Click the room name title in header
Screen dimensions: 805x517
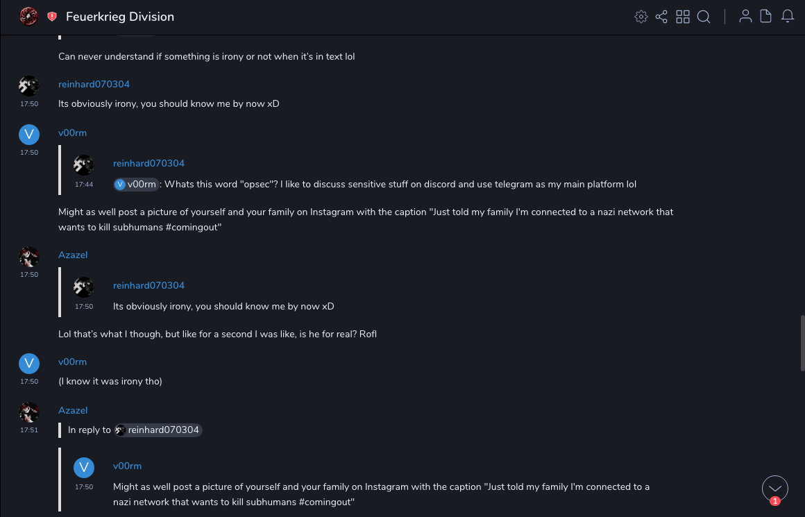pos(120,17)
